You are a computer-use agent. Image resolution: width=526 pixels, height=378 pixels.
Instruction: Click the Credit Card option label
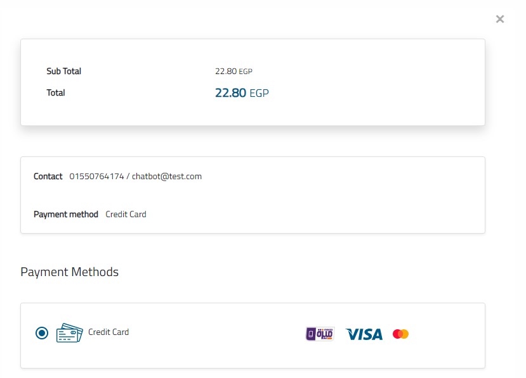(x=108, y=332)
